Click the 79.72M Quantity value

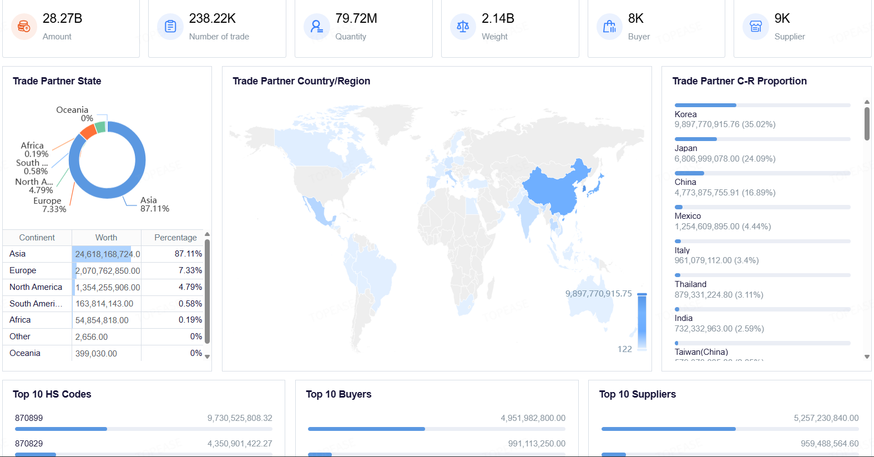coord(356,18)
